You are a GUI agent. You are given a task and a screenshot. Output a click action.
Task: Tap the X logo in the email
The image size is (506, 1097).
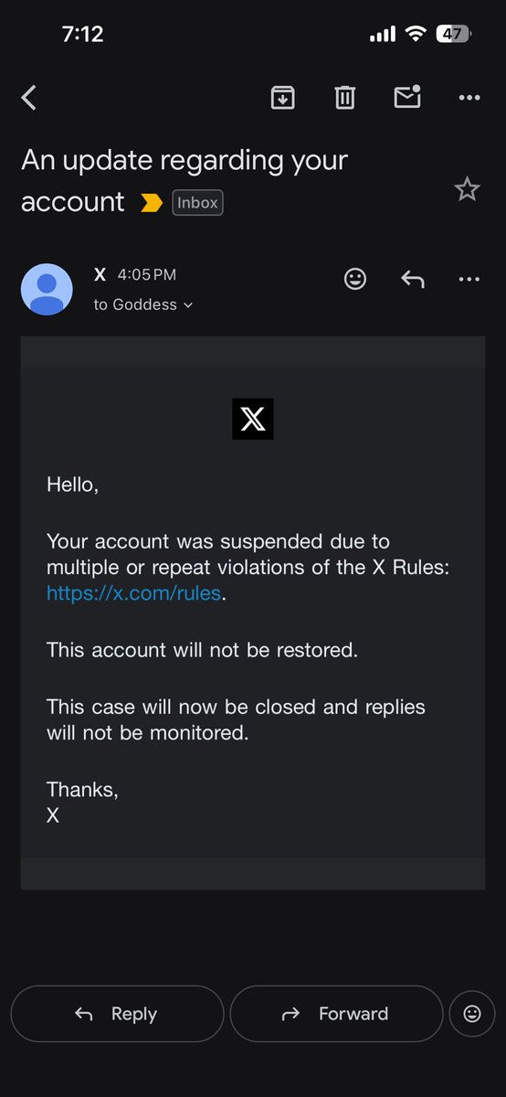pyautogui.click(x=253, y=419)
